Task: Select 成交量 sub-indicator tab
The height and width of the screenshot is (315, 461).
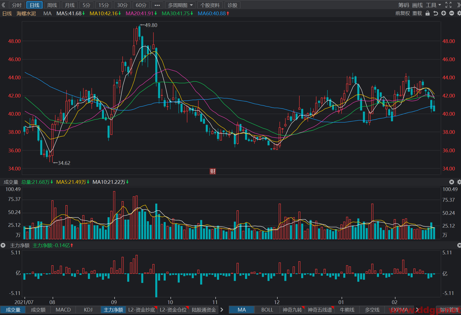Action: point(13,310)
